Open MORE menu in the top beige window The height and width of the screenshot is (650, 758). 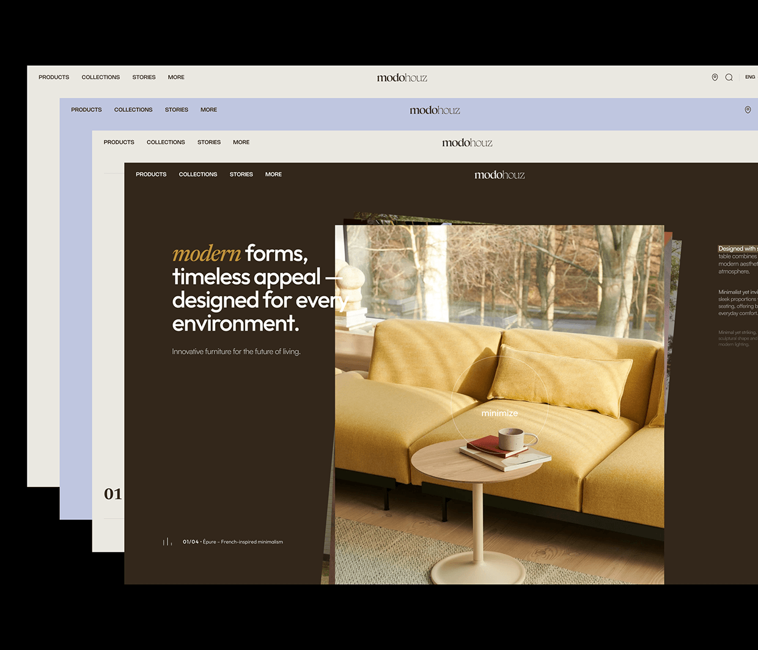point(176,77)
